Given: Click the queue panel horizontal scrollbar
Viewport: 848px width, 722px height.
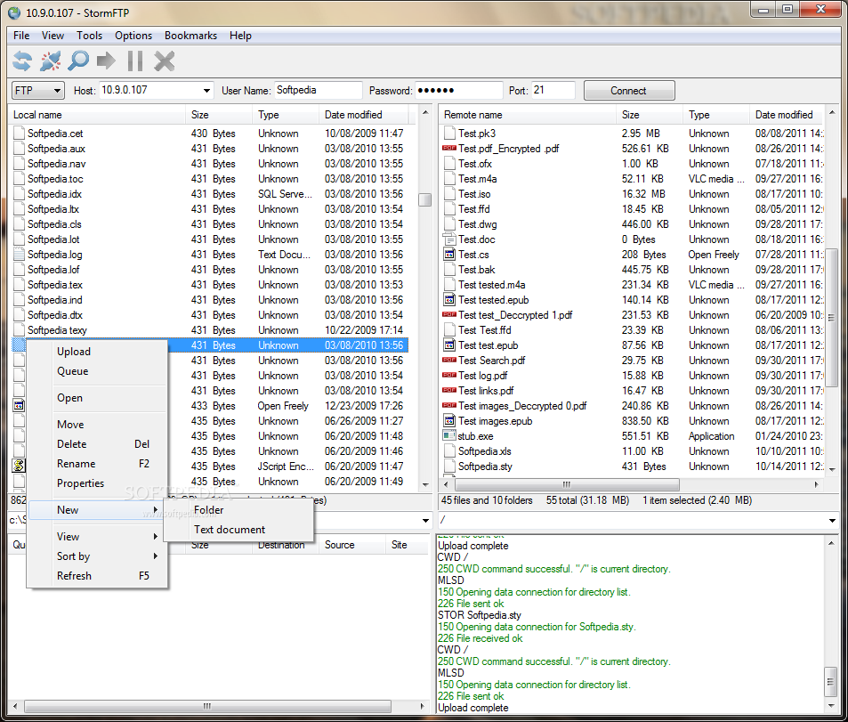Looking at the screenshot, I should pyautogui.click(x=207, y=706).
